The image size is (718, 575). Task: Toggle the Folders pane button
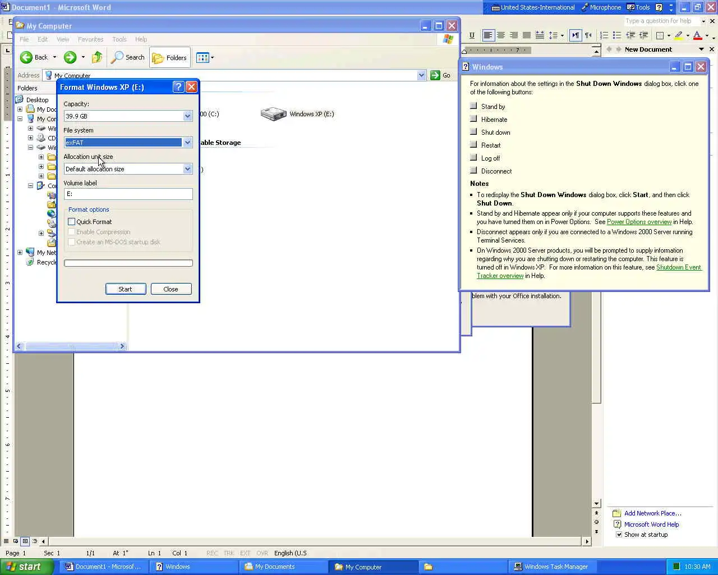tap(170, 58)
